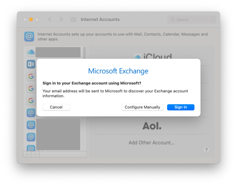Select the iCloud provider in right panel
237x186 pixels.
pyautogui.click(x=153, y=56)
